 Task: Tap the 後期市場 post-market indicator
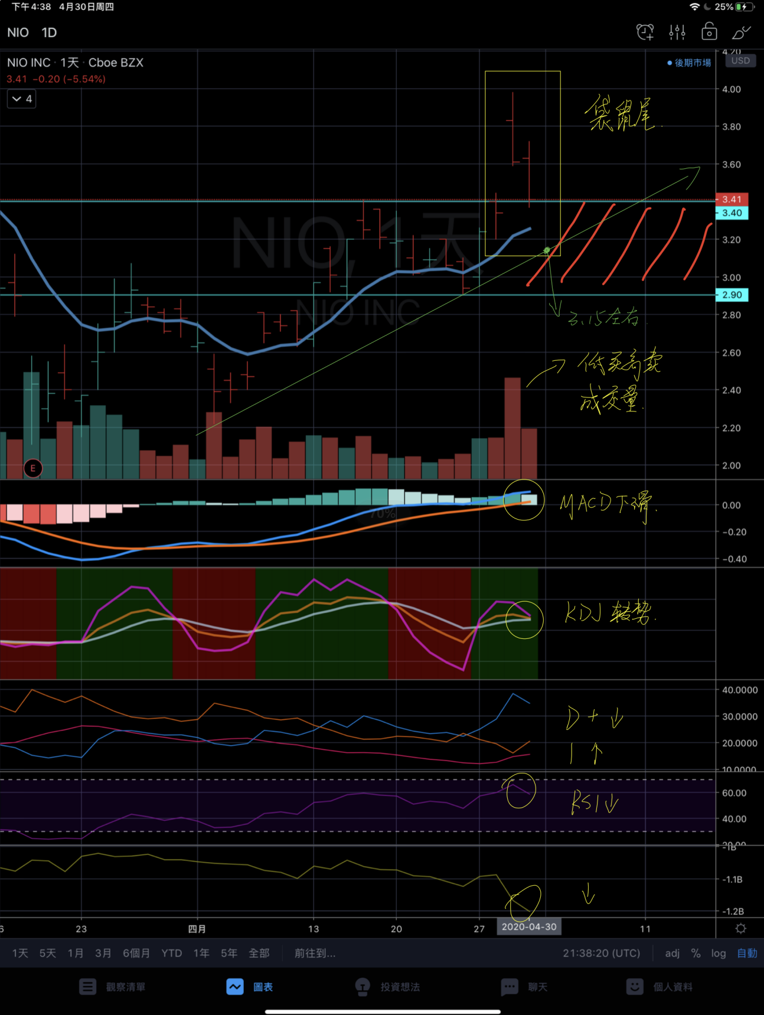(x=689, y=63)
